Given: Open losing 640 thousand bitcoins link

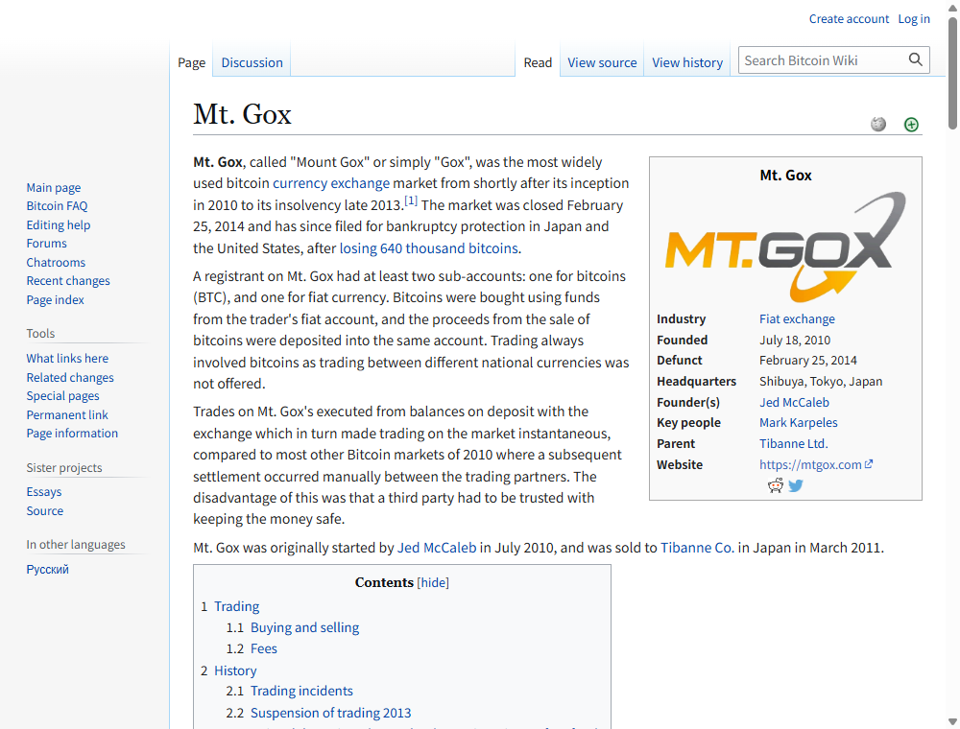Looking at the screenshot, I should [428, 248].
